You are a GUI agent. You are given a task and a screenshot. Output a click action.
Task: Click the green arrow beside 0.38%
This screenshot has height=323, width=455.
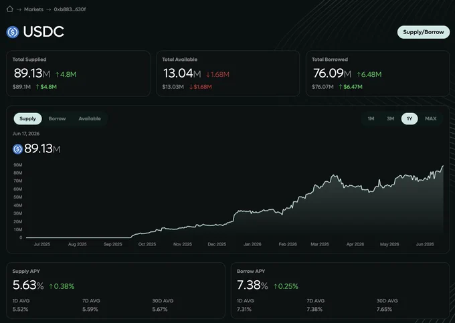point(51,286)
